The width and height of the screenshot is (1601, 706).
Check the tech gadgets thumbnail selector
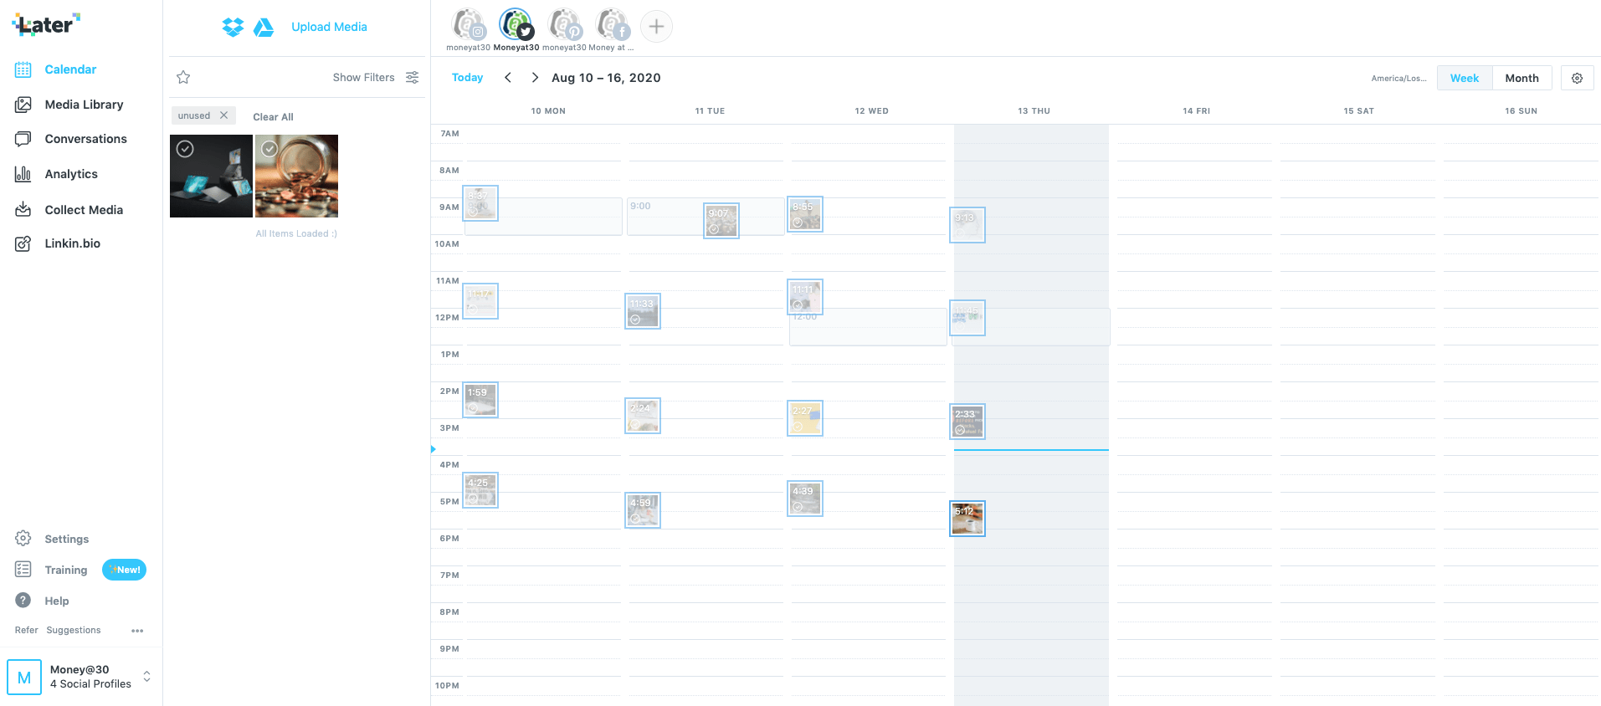pos(185,149)
